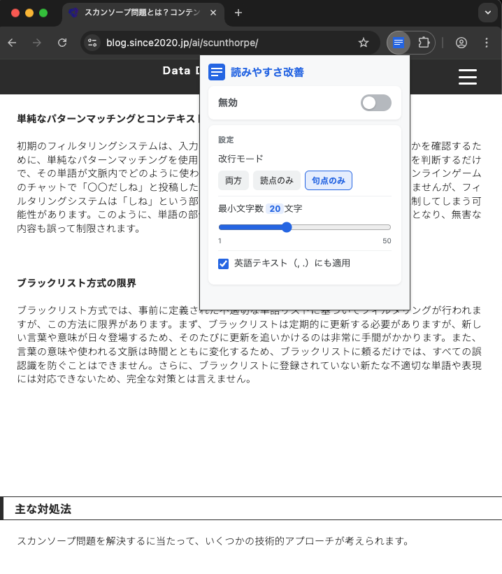502x574 pixels.
Task: Go back to the previous page
Action: 12,43
